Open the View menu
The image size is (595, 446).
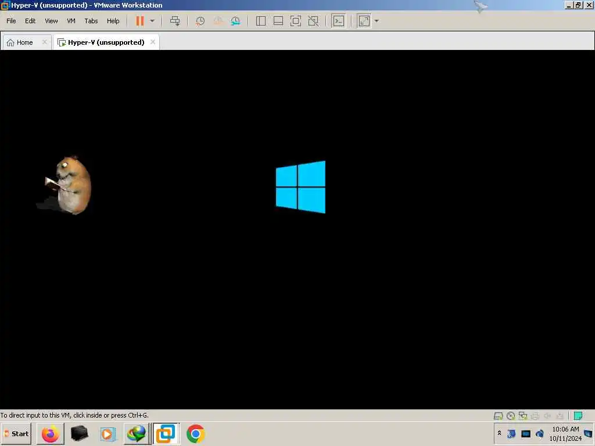click(x=51, y=21)
